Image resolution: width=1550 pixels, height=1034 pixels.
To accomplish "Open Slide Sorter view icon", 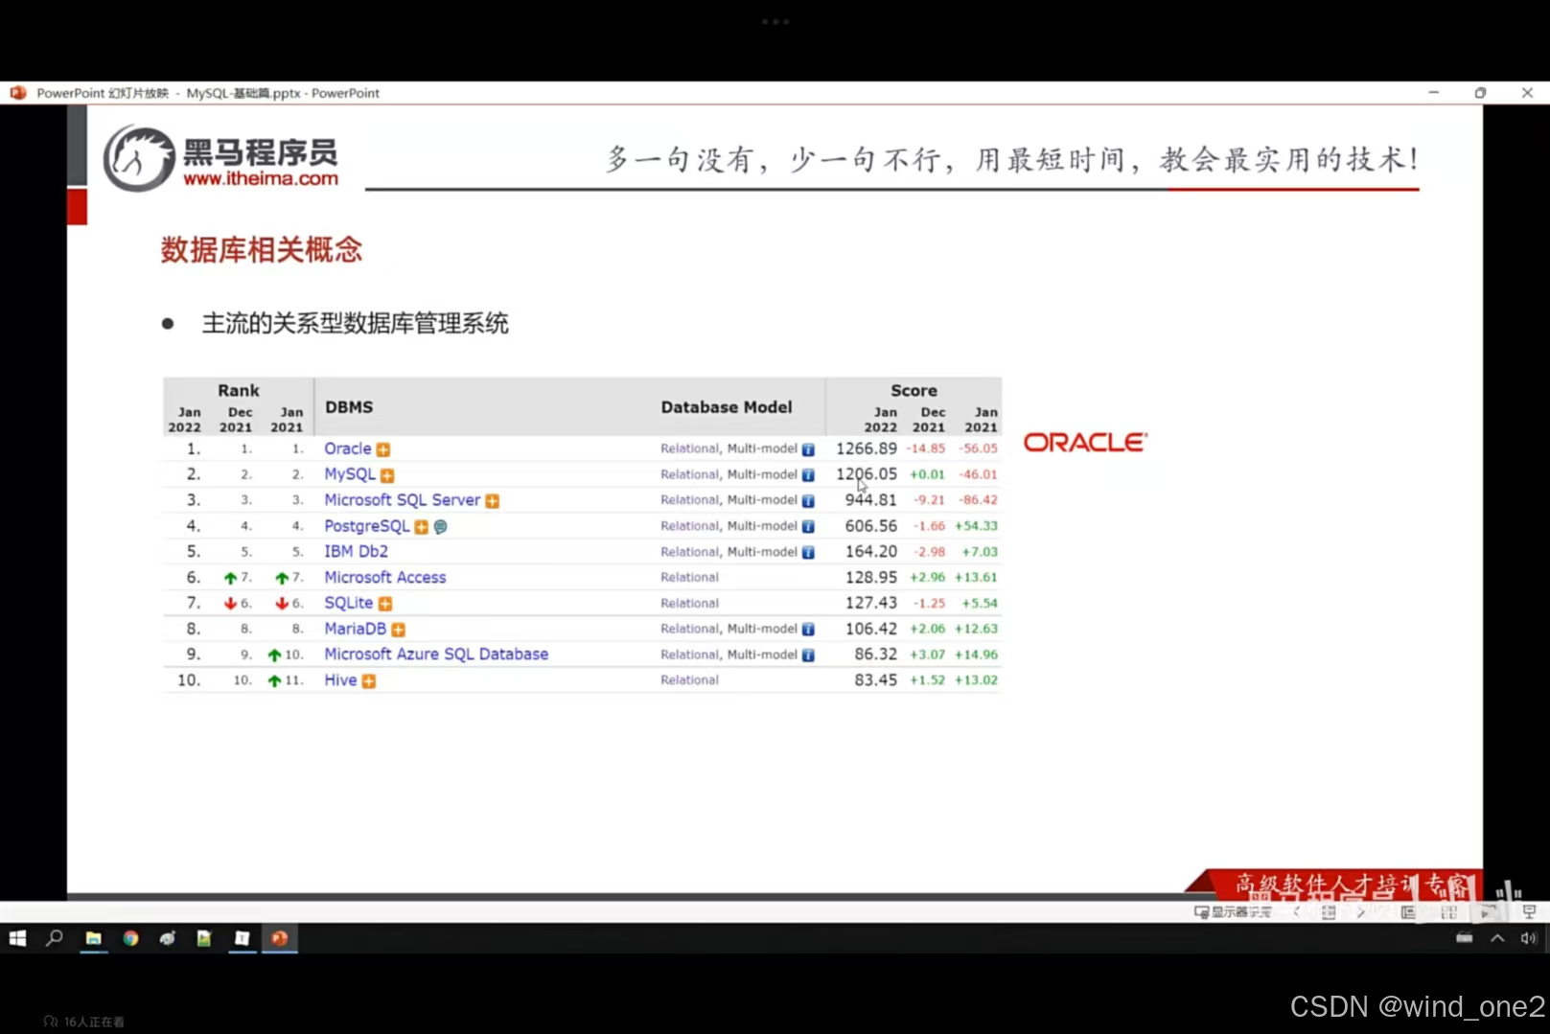I will [x=1448, y=912].
